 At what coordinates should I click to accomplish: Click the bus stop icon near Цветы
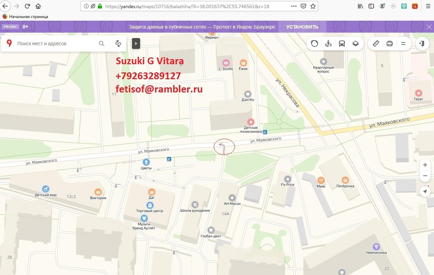pyautogui.click(x=169, y=159)
